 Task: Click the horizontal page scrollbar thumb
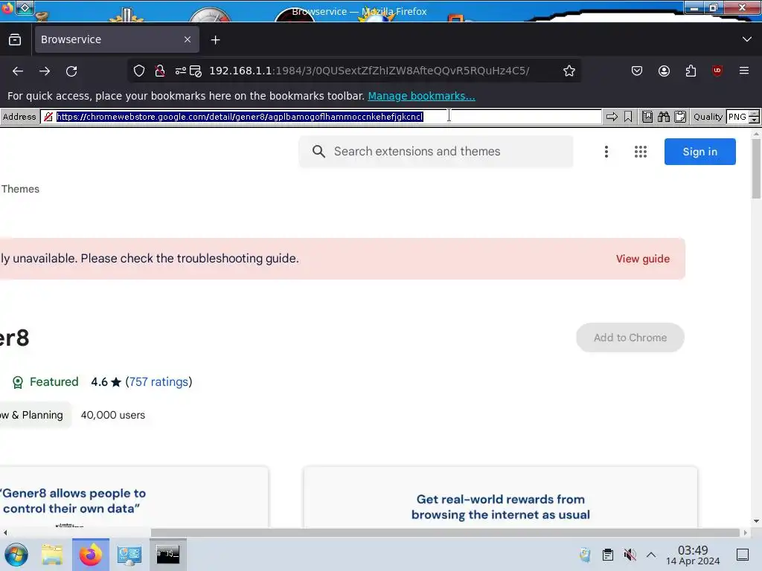(x=445, y=532)
